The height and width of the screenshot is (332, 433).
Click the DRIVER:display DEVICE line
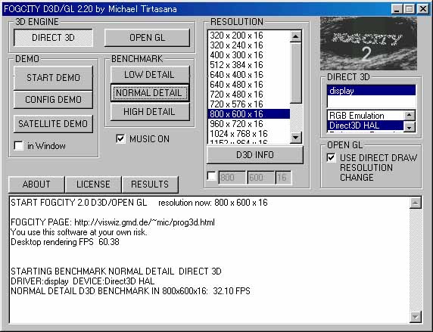83,281
